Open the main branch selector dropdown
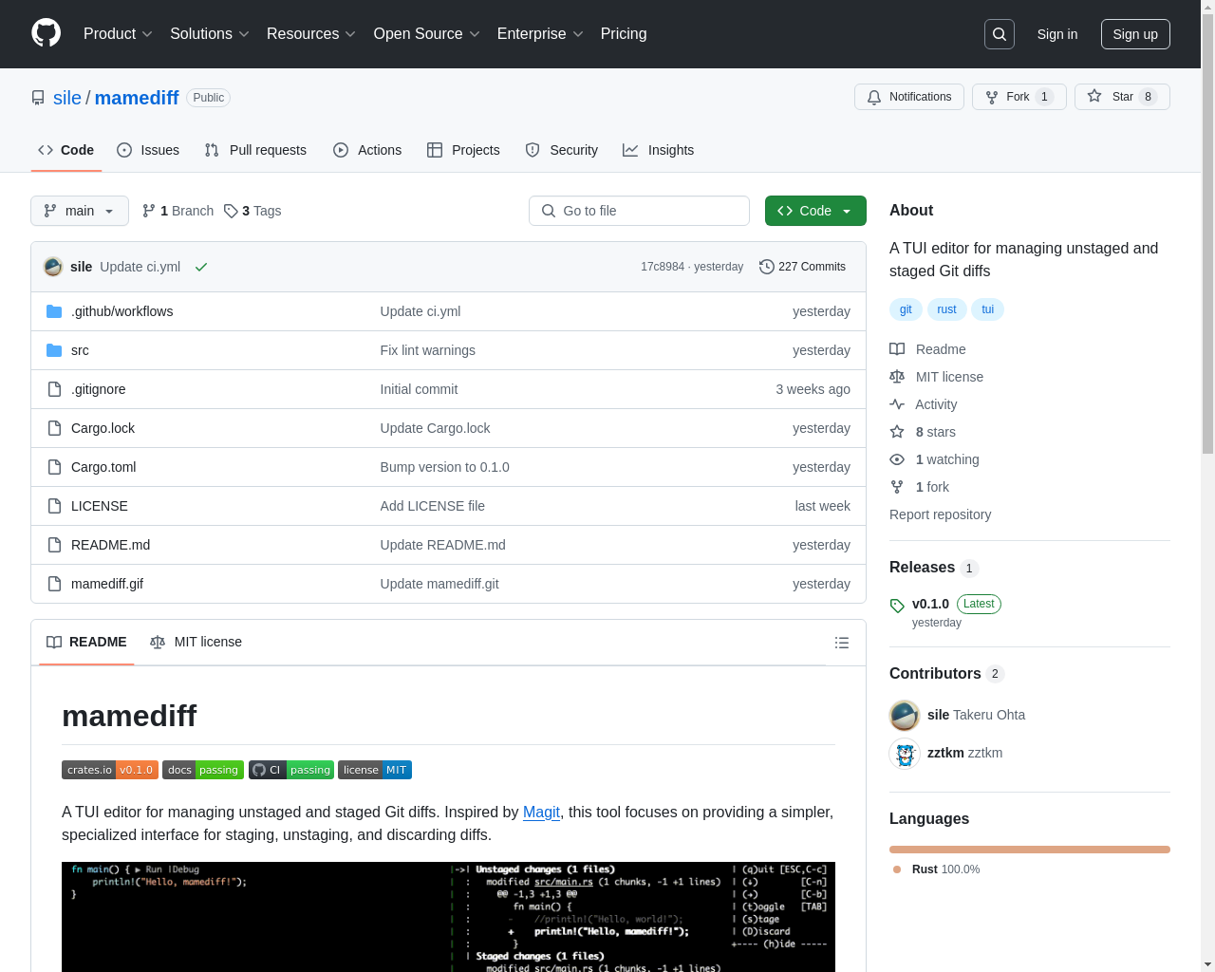Viewport: 1215px width, 972px height. [x=80, y=211]
